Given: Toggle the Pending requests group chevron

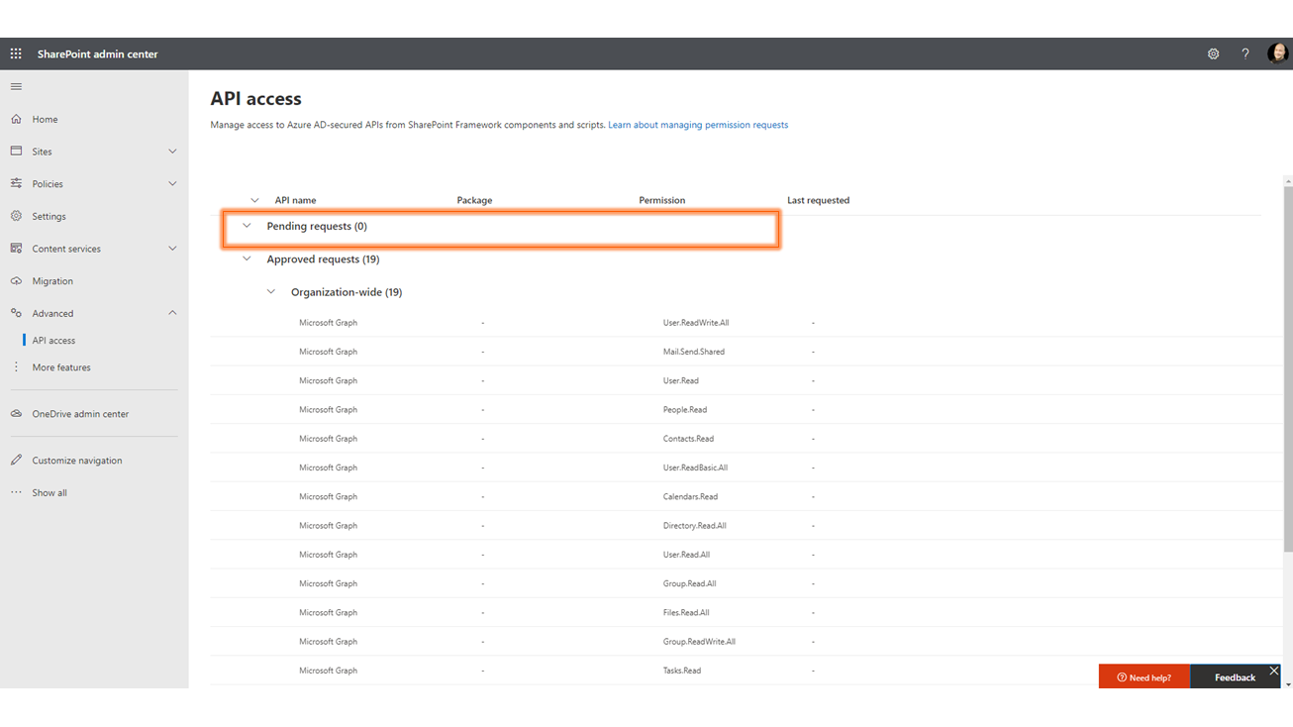Looking at the screenshot, I should [x=247, y=226].
